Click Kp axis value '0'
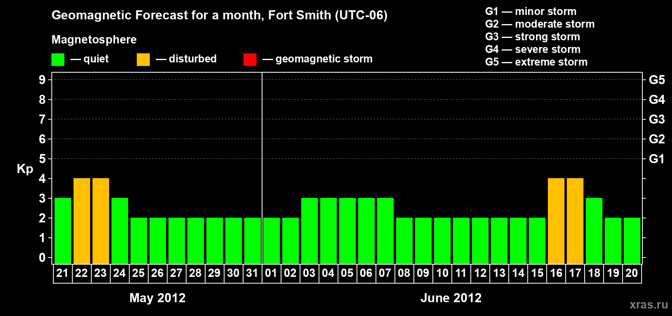 42,258
